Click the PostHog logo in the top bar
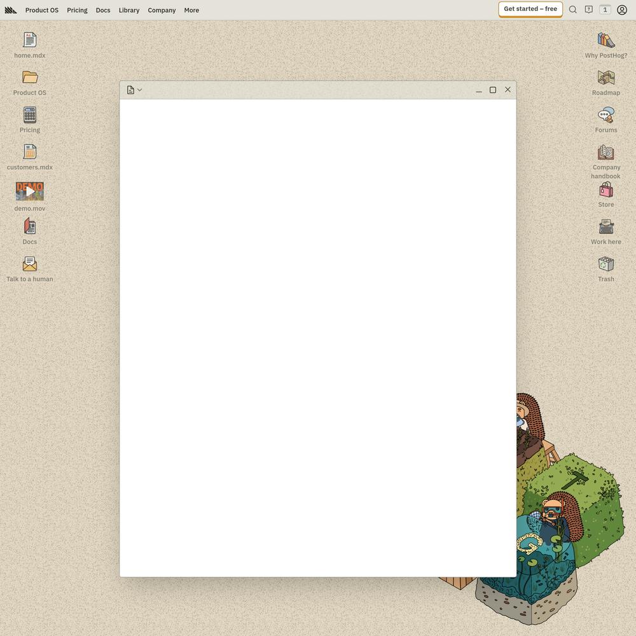Image resolution: width=636 pixels, height=636 pixels. (11, 10)
